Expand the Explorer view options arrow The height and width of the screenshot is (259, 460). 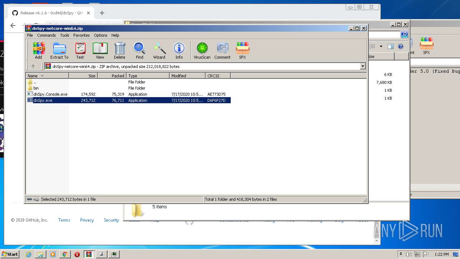(381, 46)
